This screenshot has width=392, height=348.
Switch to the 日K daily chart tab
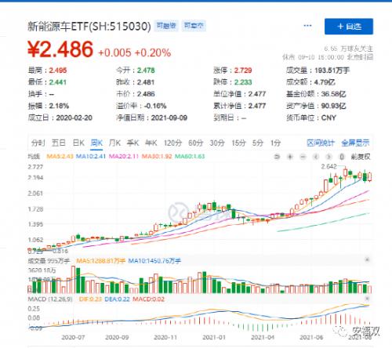tap(78, 143)
